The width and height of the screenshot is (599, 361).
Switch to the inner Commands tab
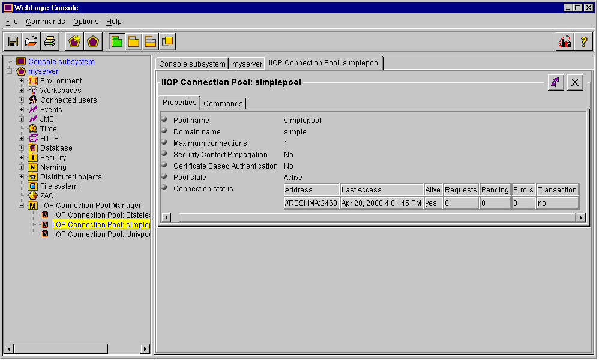click(223, 103)
